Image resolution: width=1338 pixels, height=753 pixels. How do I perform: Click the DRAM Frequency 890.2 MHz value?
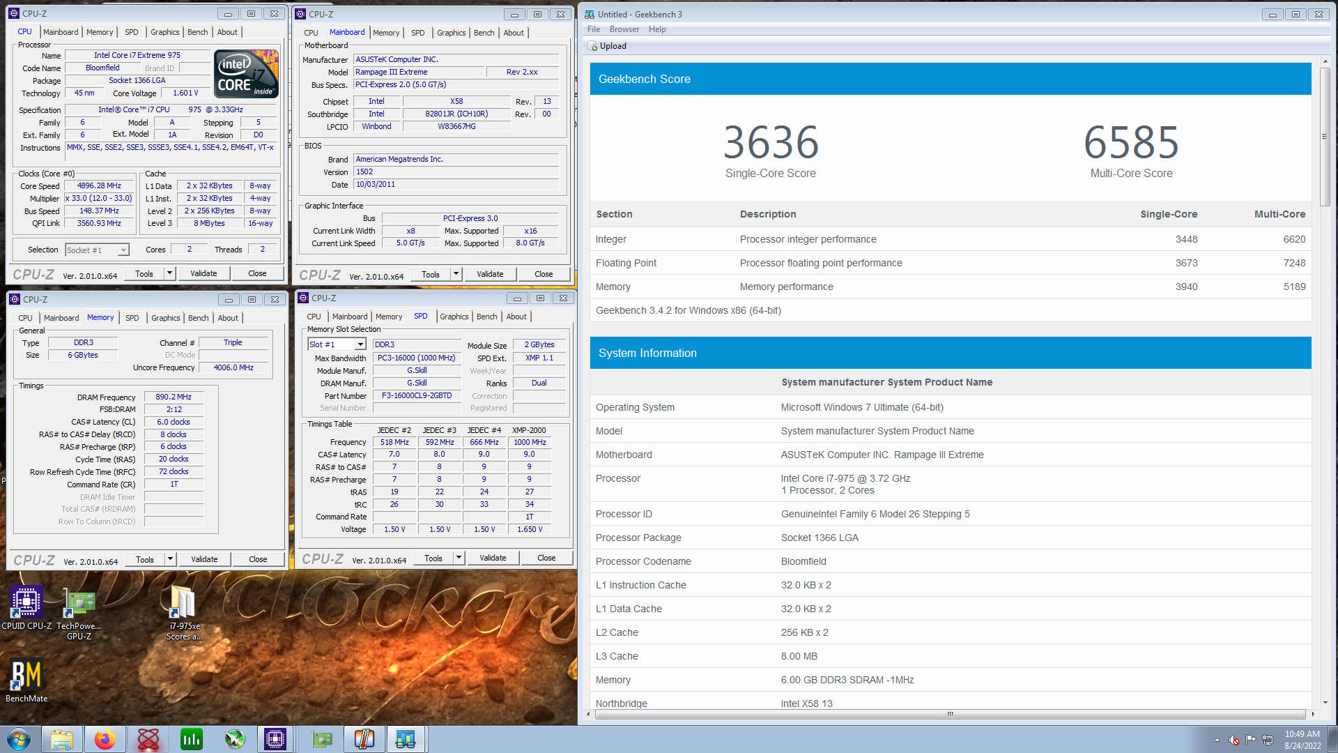(174, 397)
